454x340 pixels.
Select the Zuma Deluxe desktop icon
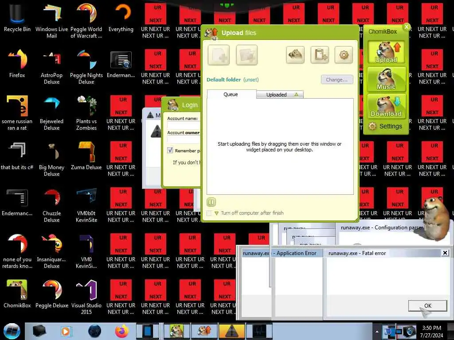point(86,155)
